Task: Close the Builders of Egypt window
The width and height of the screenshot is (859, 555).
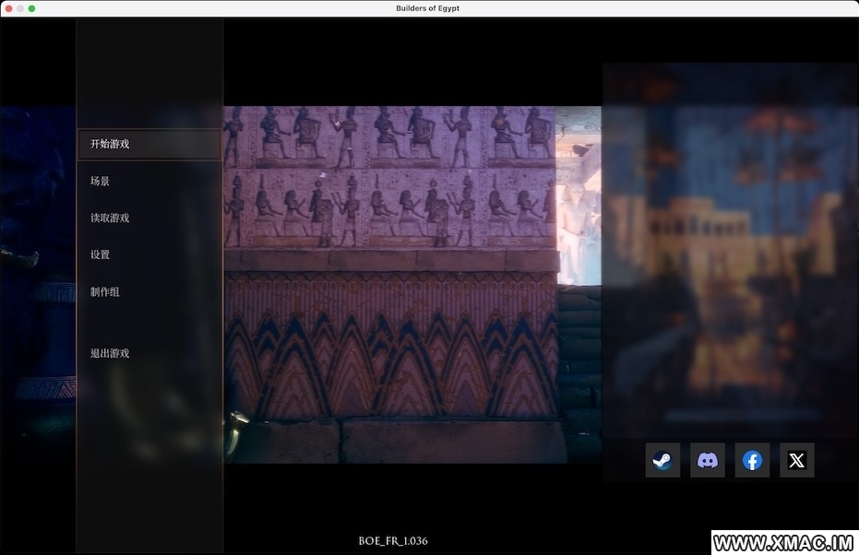Action: pyautogui.click(x=6, y=8)
